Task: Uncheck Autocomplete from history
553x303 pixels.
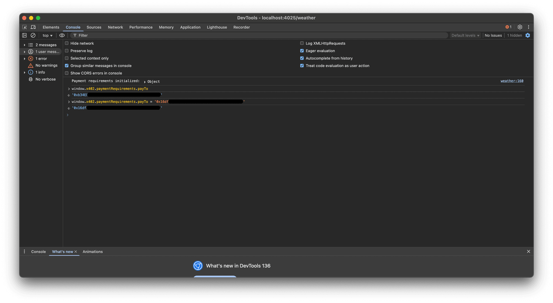Action: pos(302,58)
